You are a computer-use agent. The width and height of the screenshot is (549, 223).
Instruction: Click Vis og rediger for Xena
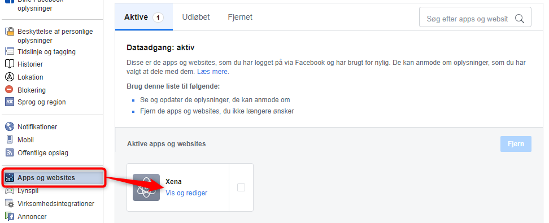coord(186,193)
